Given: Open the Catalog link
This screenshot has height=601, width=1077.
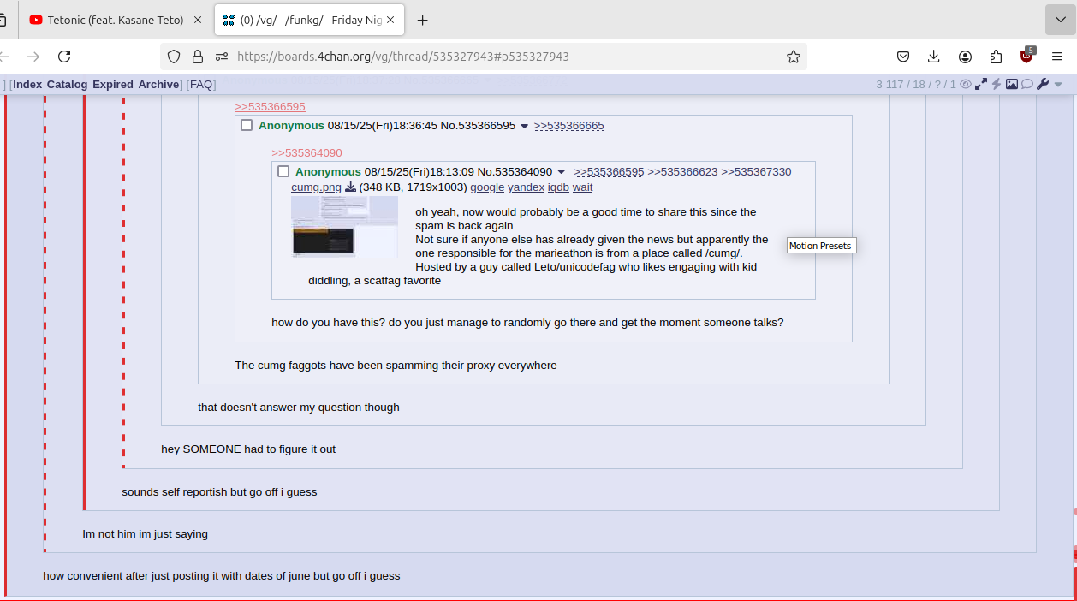Looking at the screenshot, I should click(67, 84).
